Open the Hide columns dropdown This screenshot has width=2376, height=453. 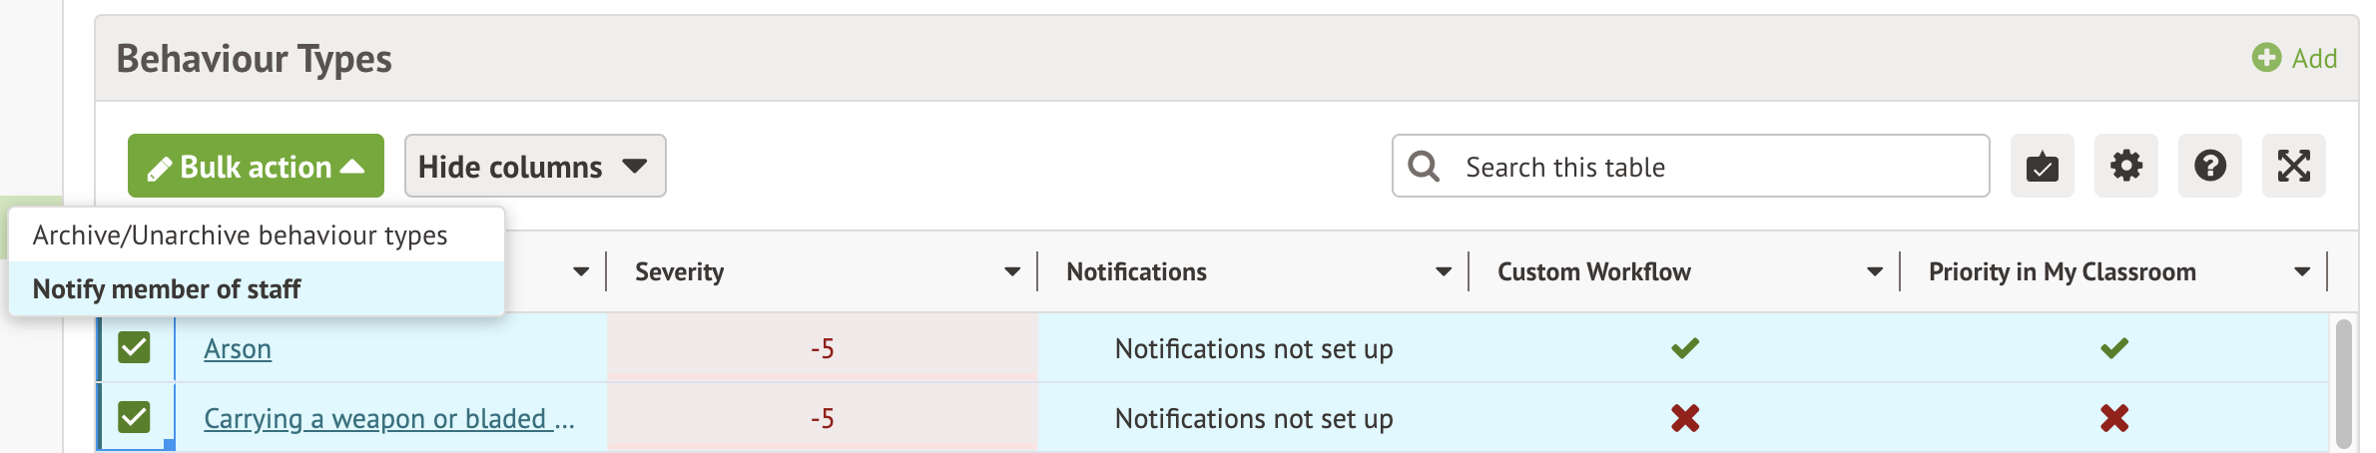point(534,166)
